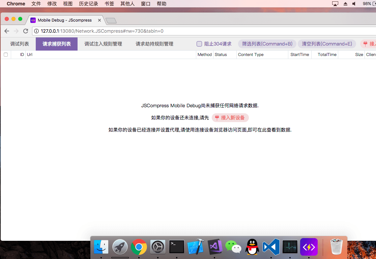376x259 pixels.
Task: Toggle the 阻止304请求 checkbox
Action: [x=199, y=44]
